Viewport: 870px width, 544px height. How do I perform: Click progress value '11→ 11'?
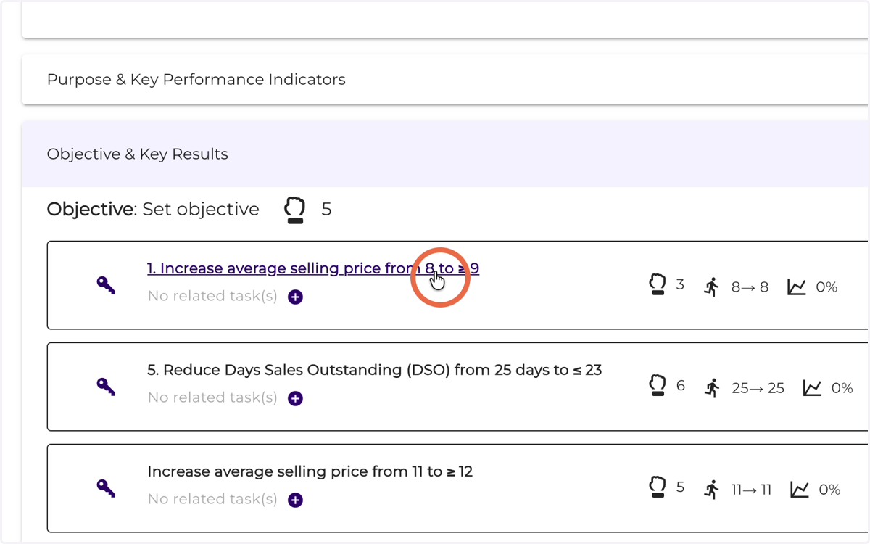751,490
